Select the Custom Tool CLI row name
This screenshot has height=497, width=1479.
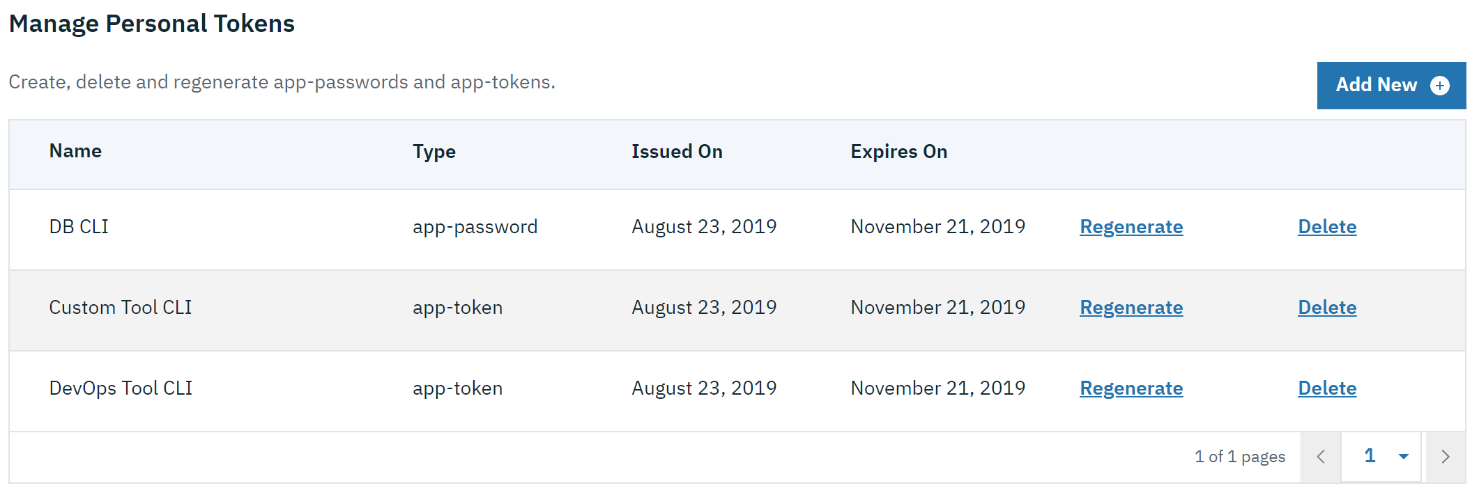[x=121, y=308]
